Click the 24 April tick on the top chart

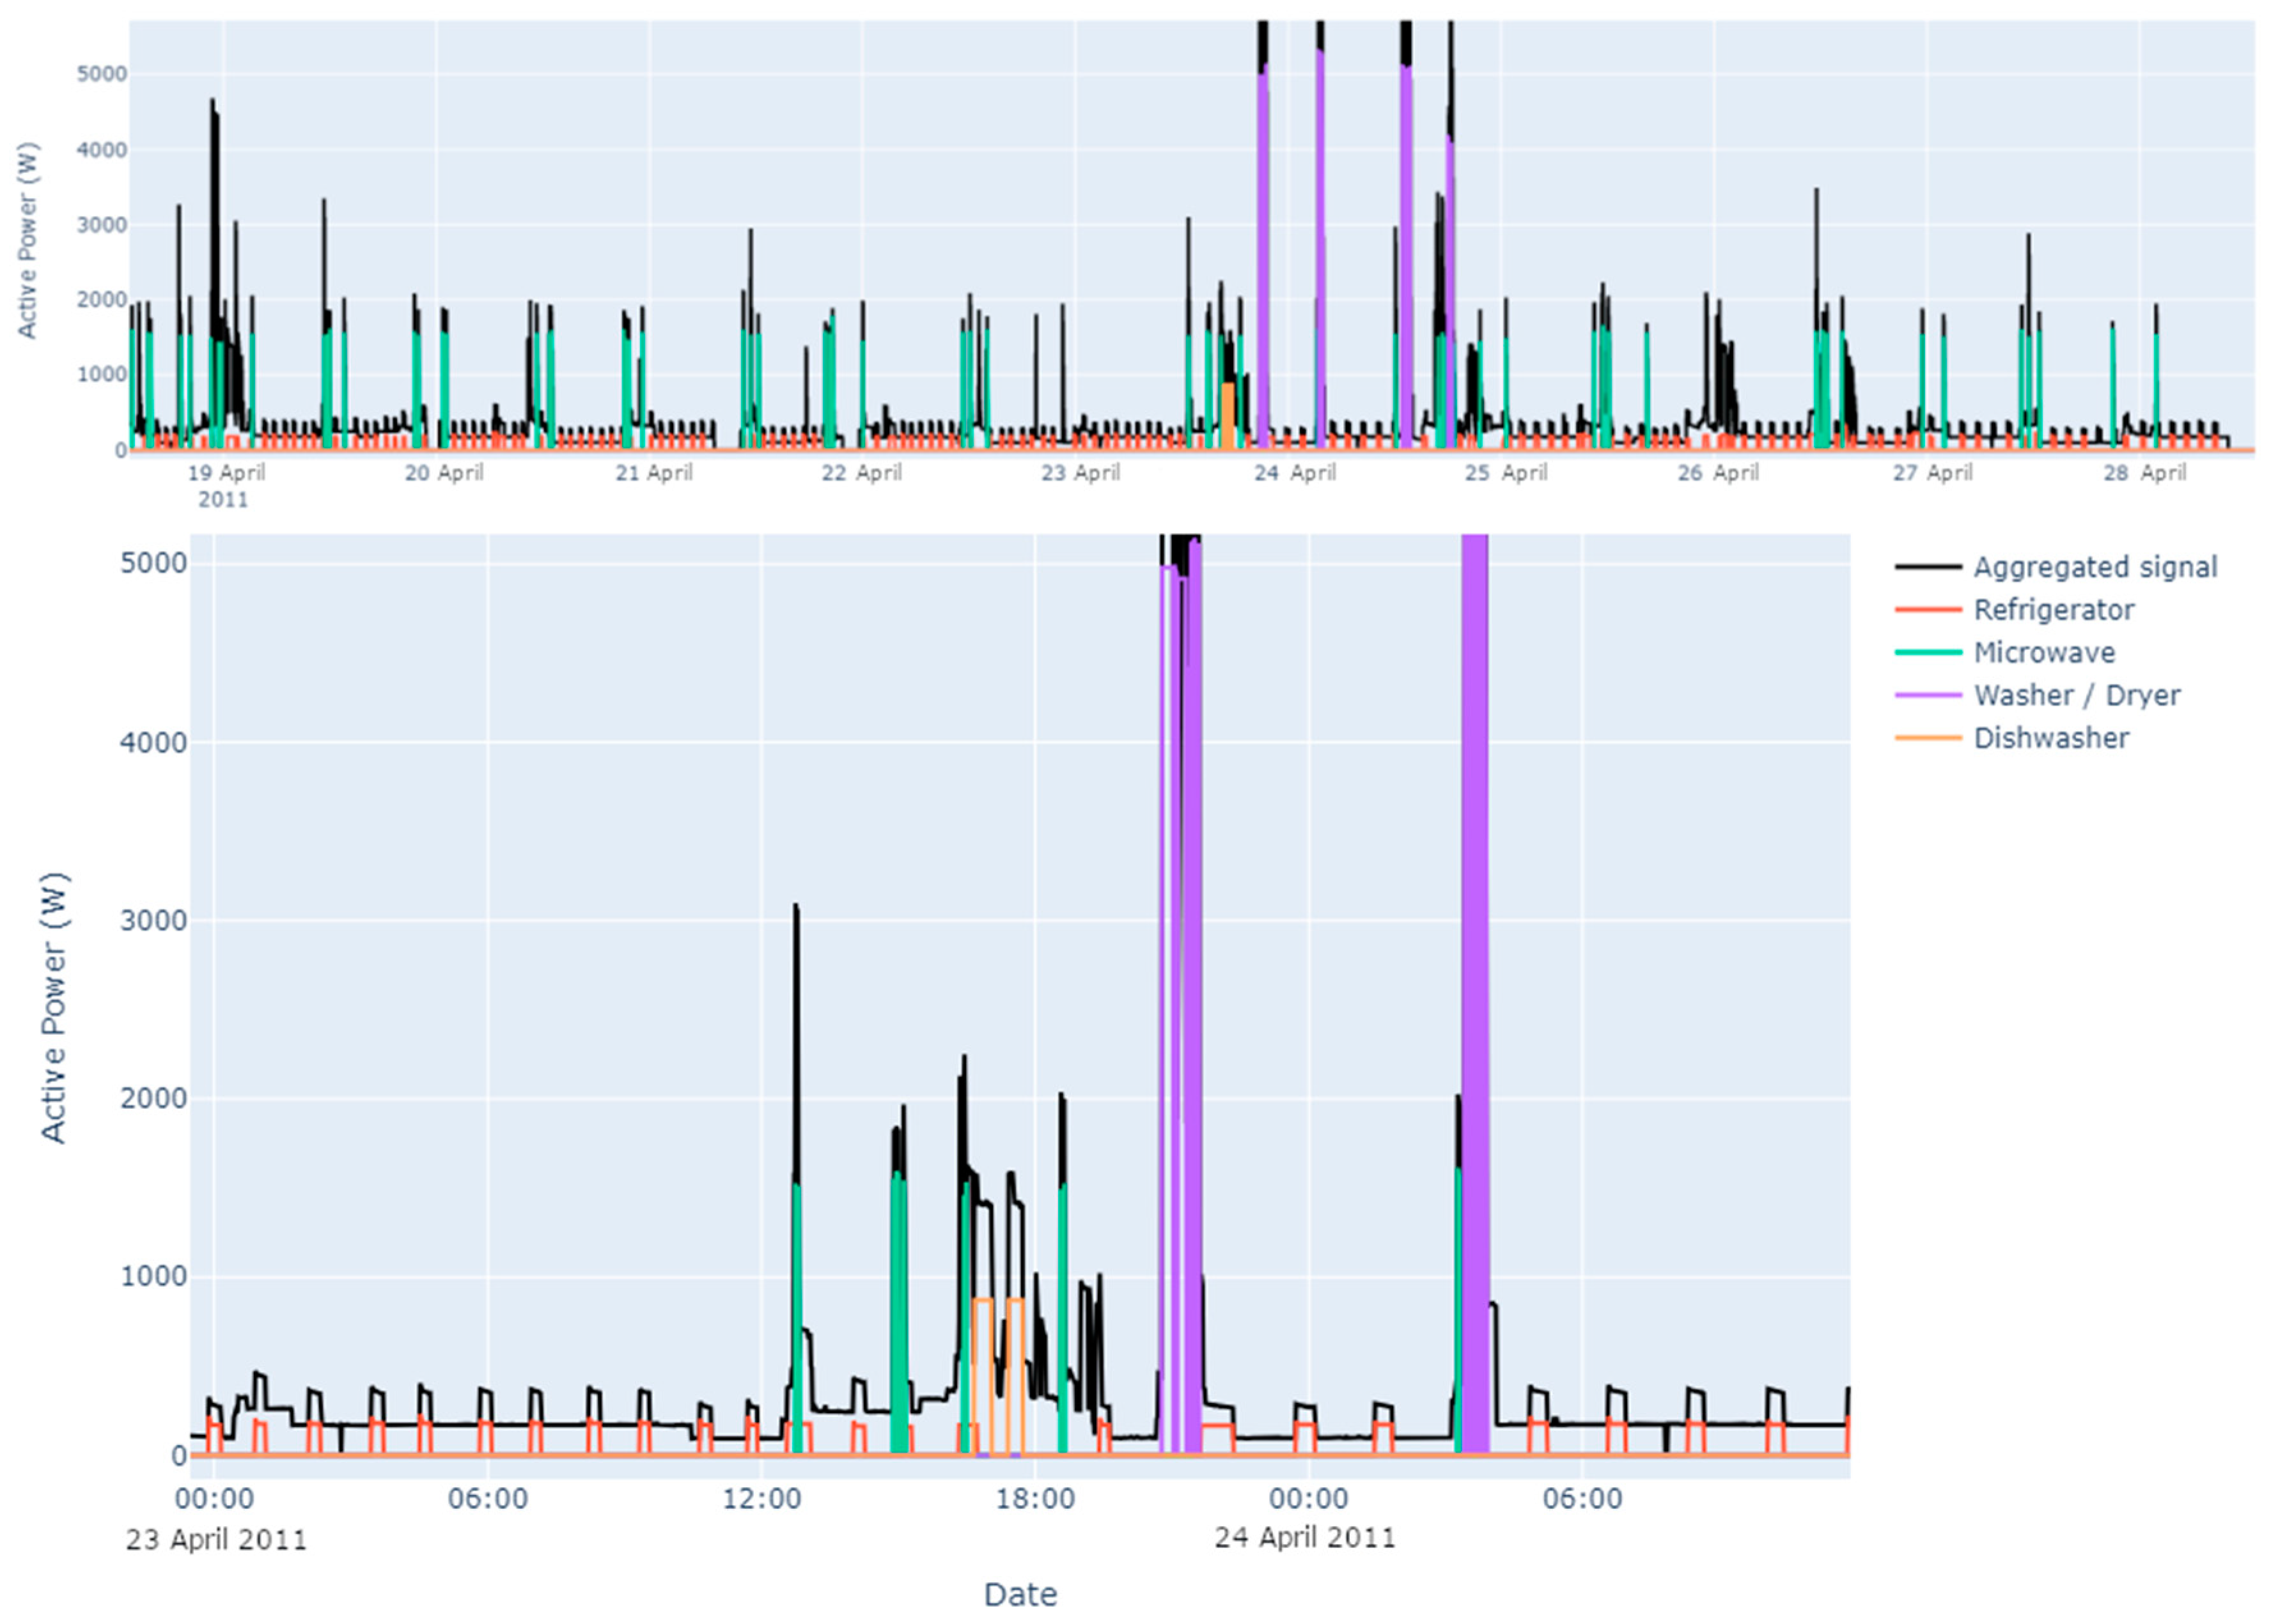[1295, 473]
